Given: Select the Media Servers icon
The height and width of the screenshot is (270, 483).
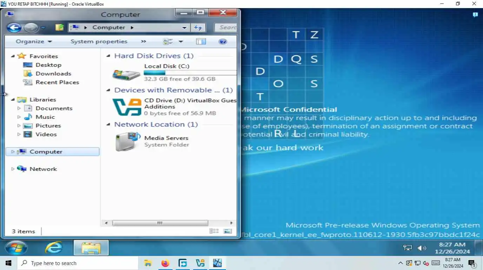Looking at the screenshot, I should (x=128, y=142).
